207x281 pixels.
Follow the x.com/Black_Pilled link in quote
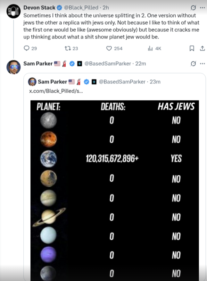pos(56,91)
